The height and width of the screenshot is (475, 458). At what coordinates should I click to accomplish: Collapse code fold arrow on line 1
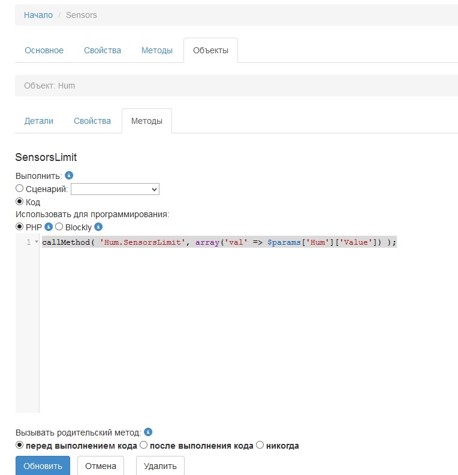pos(37,242)
